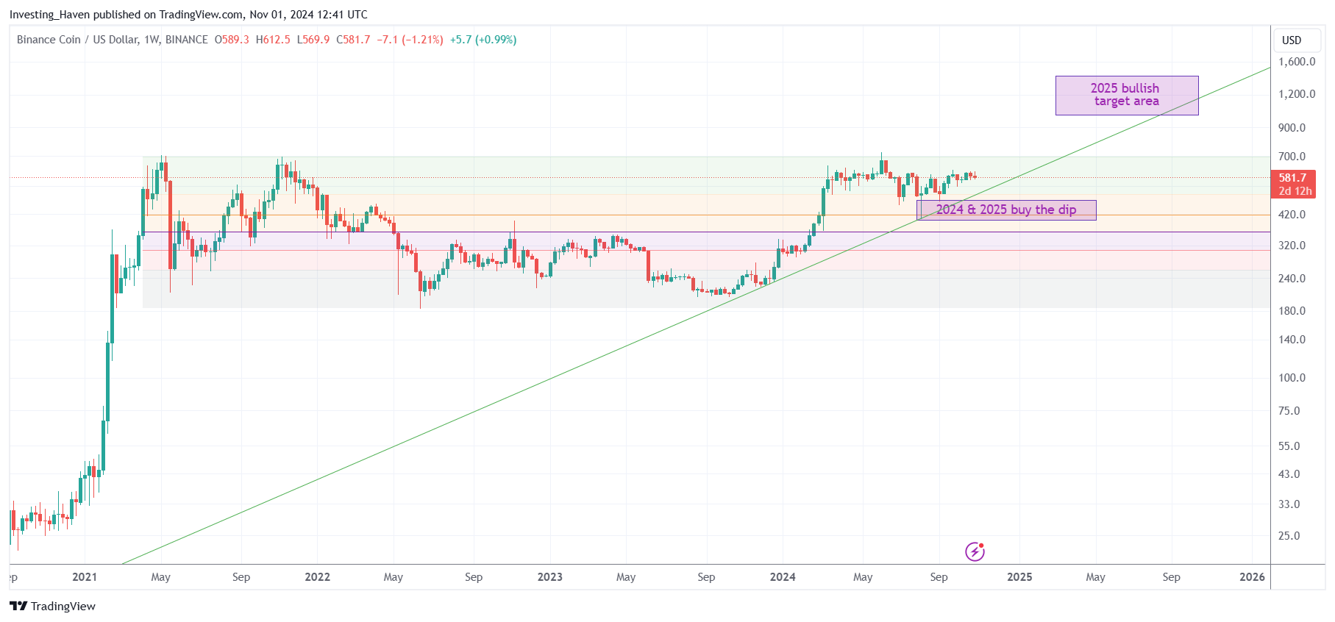1335x622 pixels.
Task: Click the low value L569.9
Action: [x=313, y=40]
